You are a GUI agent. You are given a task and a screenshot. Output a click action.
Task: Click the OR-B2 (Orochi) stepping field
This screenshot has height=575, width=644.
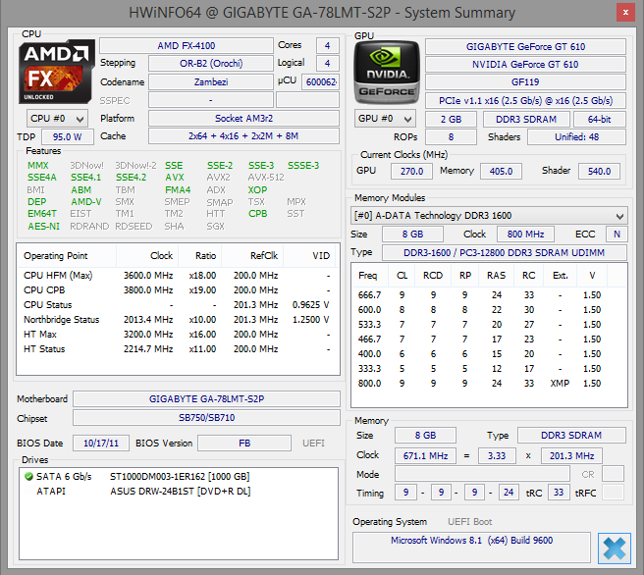[211, 64]
